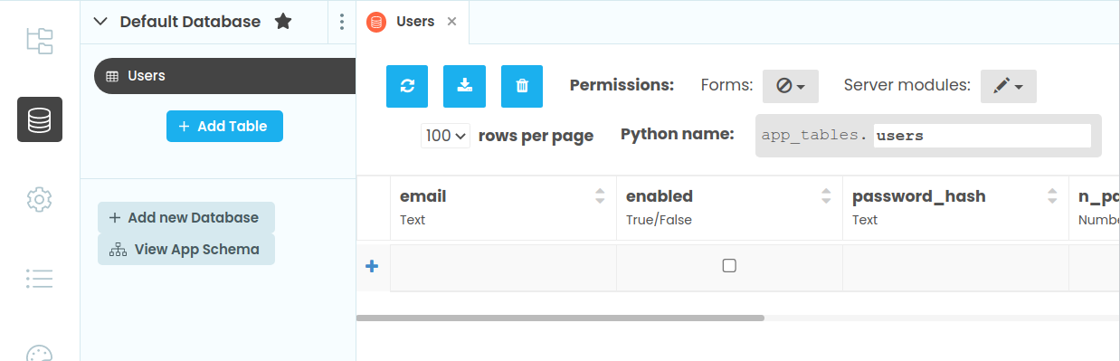Viewport: 1120px width, 361px height.
Task: Add a new row with plus icon
Action: (371, 266)
